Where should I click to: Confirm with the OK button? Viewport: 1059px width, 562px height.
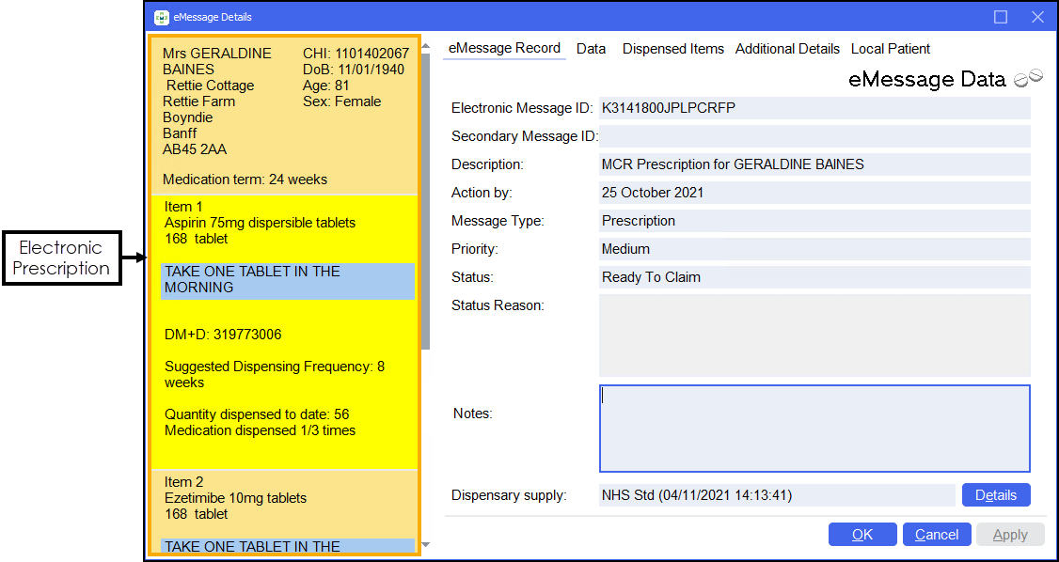click(862, 535)
